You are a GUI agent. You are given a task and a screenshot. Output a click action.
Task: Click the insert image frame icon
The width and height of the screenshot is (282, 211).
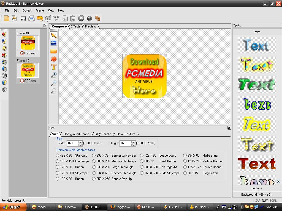point(4,41)
